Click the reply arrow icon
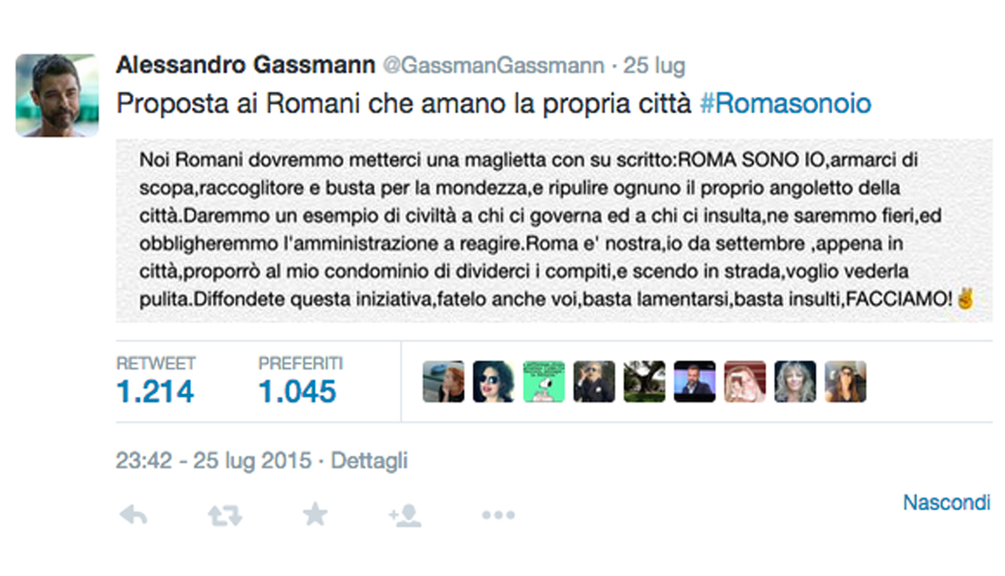The width and height of the screenshot is (1005, 576). (x=133, y=514)
